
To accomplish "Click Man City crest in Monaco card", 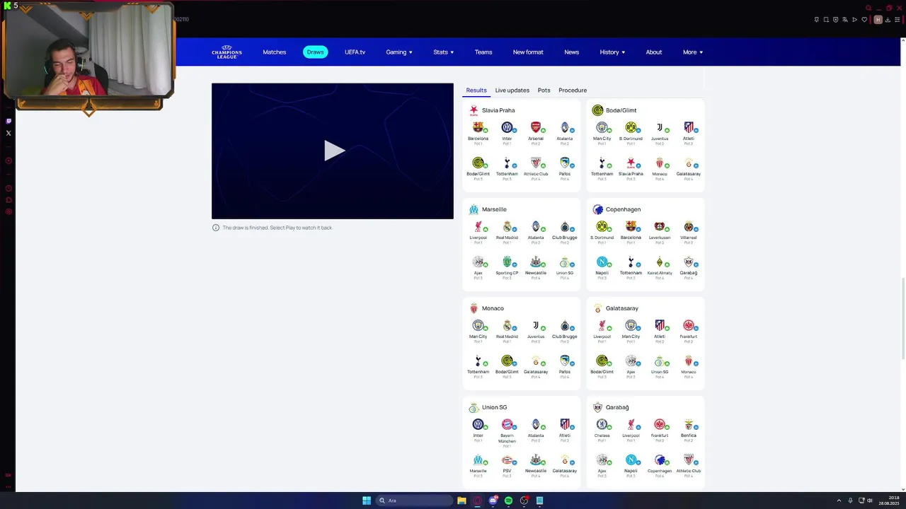I will point(478,325).
